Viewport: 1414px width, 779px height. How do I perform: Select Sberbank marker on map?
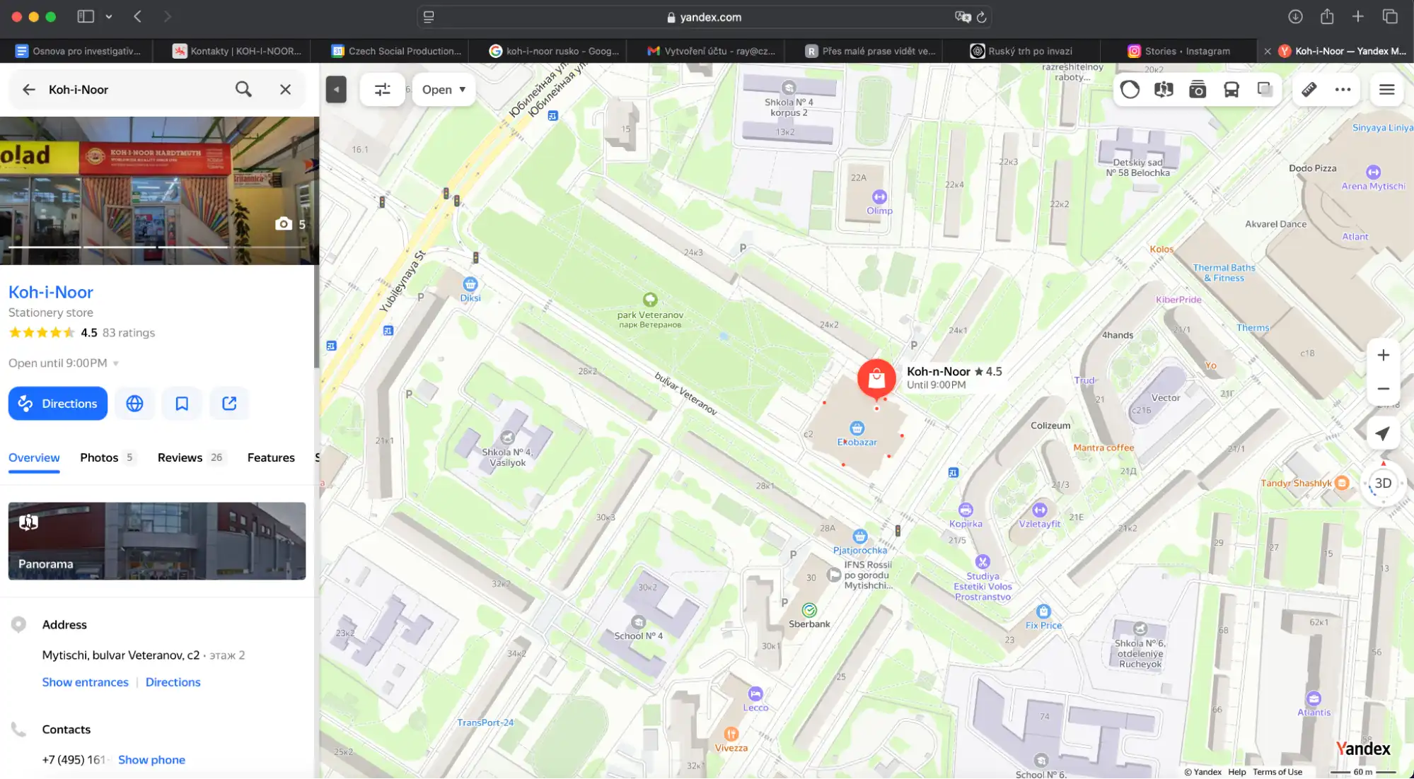[x=809, y=610]
